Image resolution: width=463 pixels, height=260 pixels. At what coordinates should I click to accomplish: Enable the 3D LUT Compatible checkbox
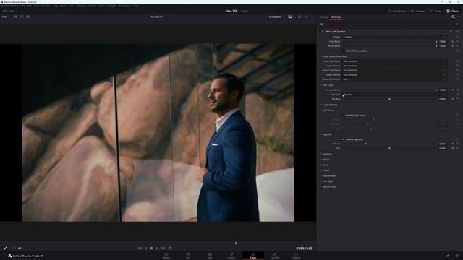tap(343, 51)
